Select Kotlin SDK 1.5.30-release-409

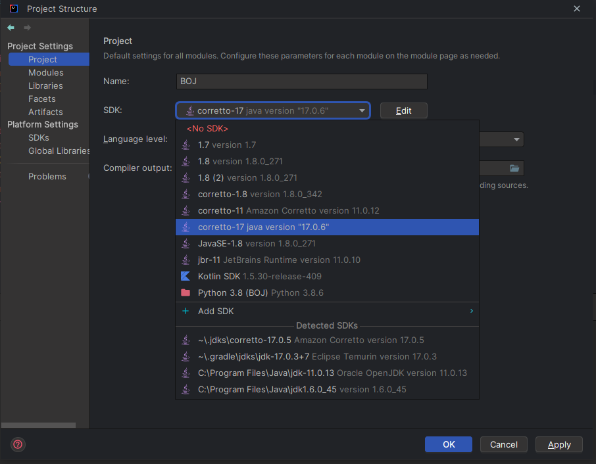coord(327,276)
